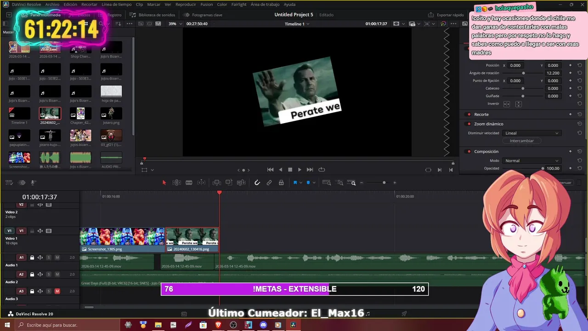Open the Disminuir velocidad Lineal dropdown
Viewport: 588px width, 331px height.
click(531, 133)
